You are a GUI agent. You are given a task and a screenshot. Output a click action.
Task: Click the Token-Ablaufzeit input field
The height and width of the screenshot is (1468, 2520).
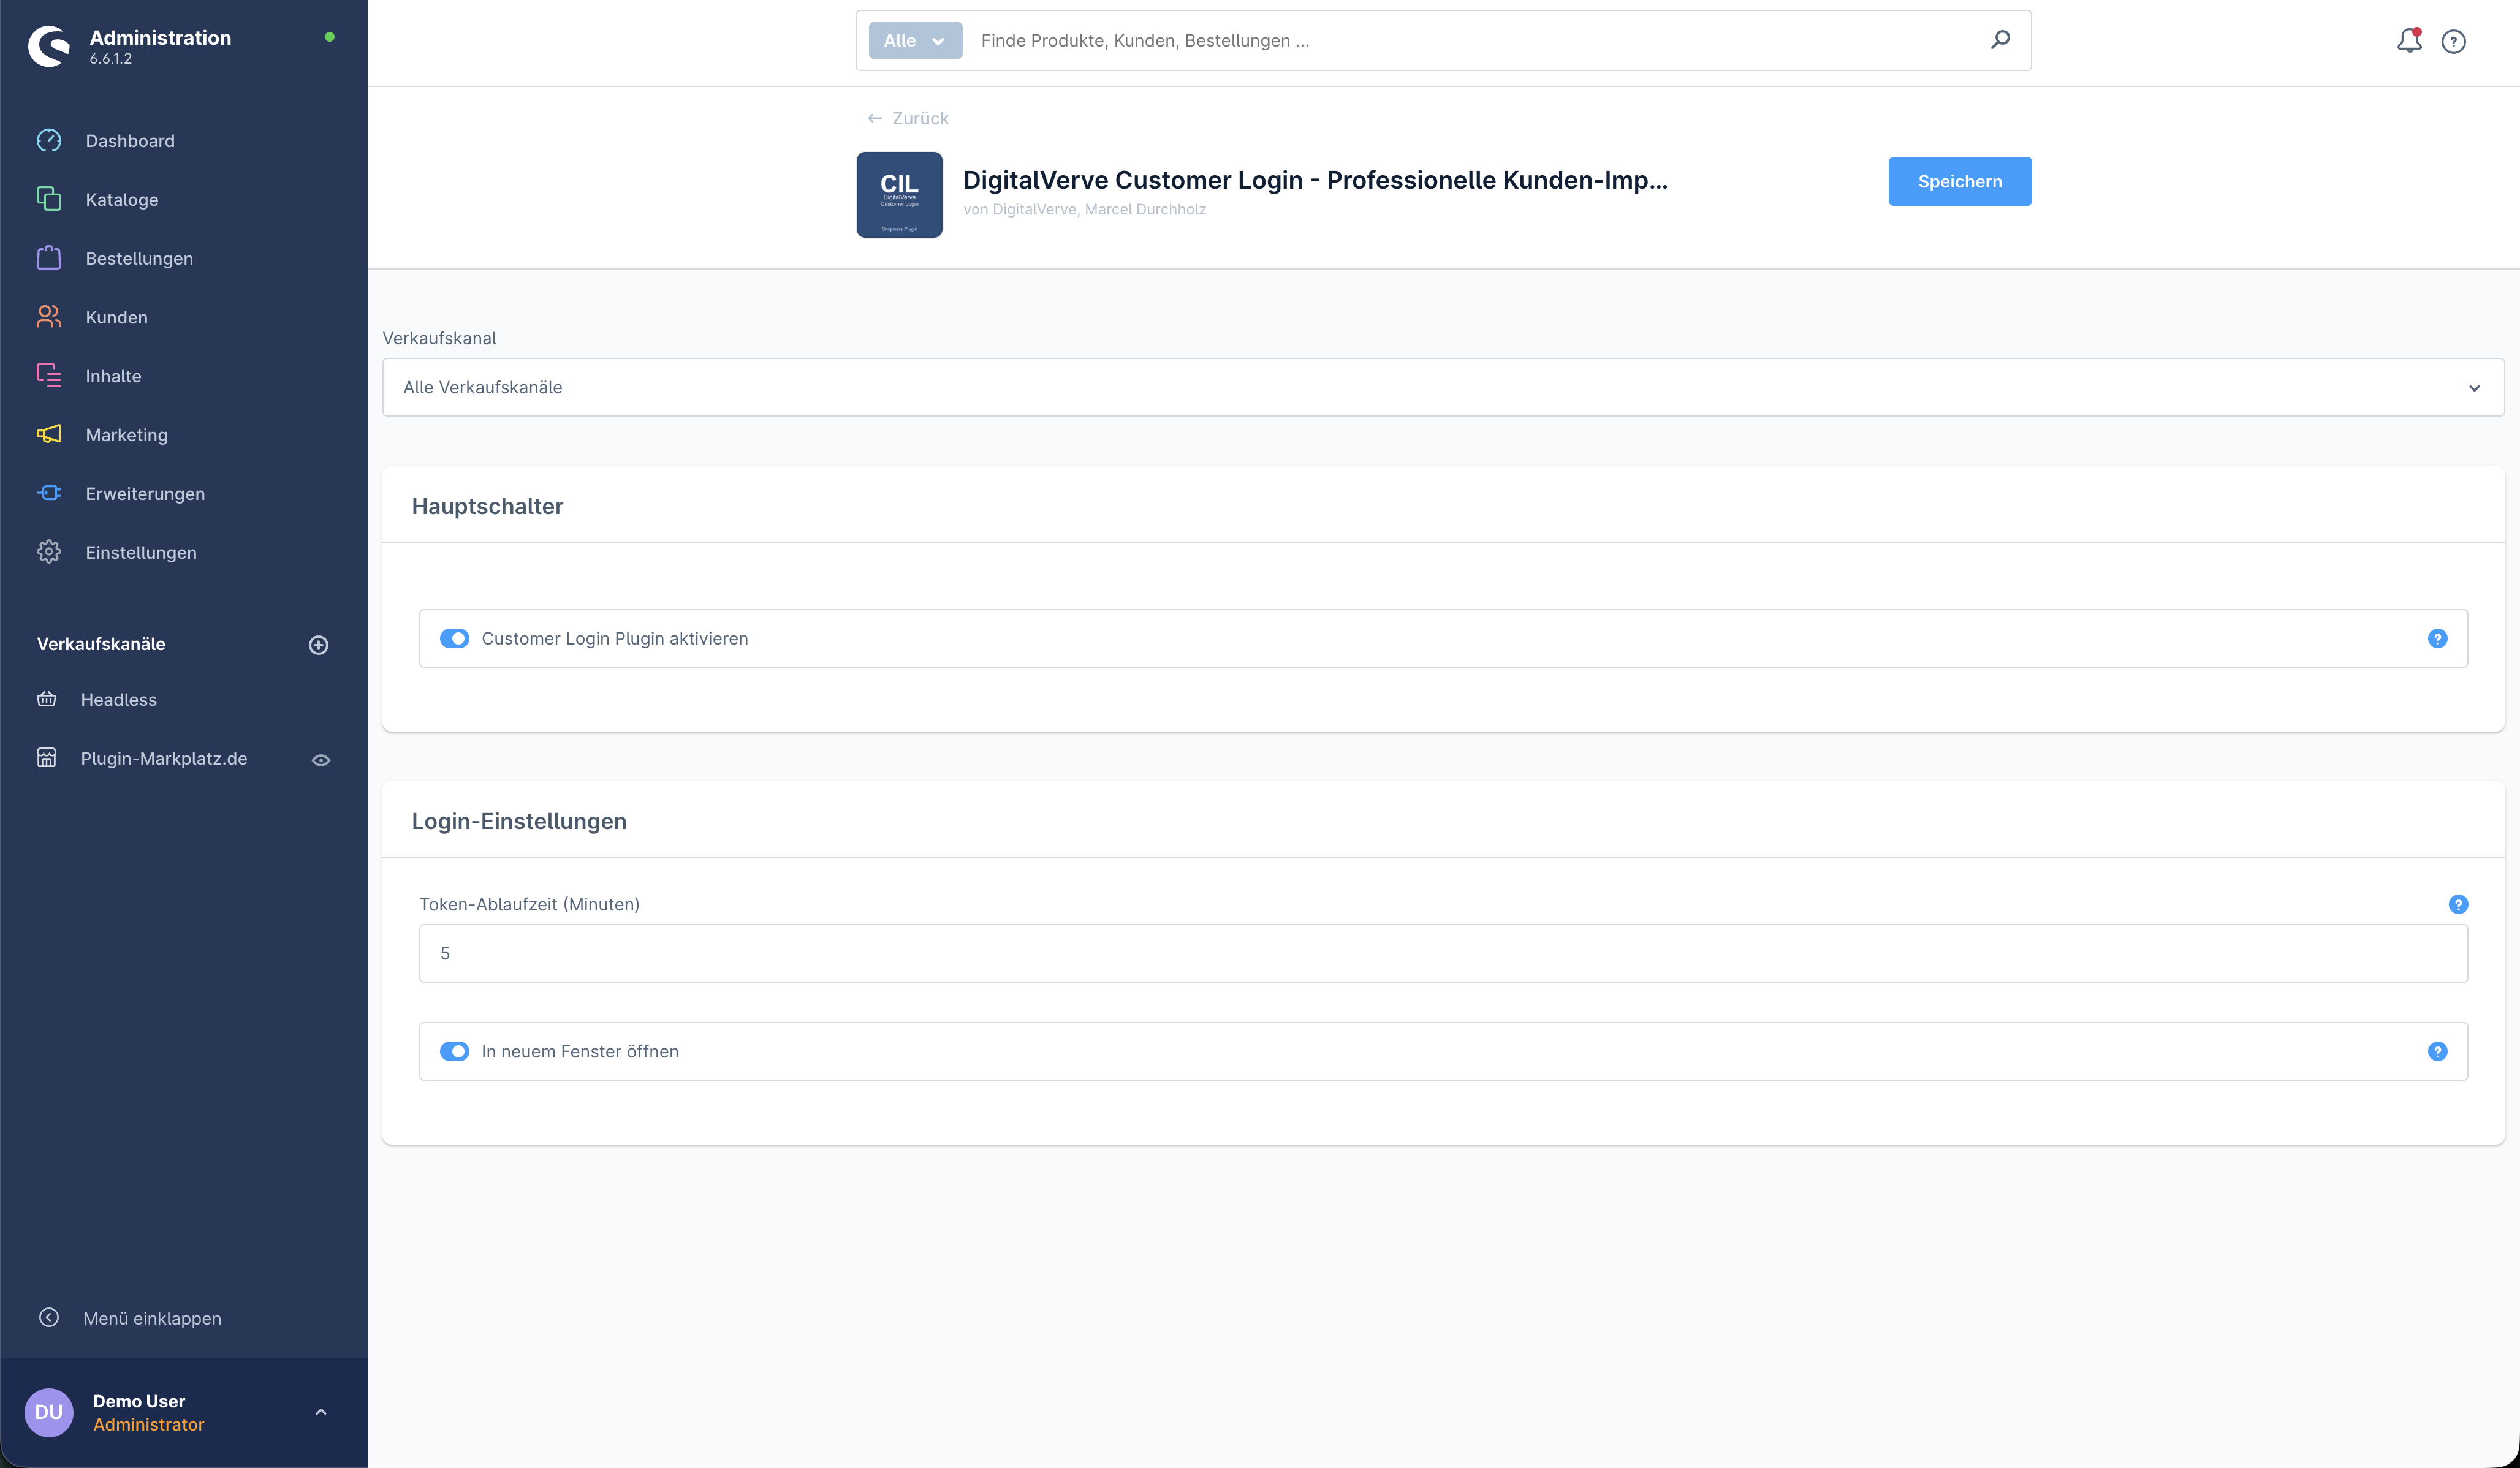tap(1442, 953)
